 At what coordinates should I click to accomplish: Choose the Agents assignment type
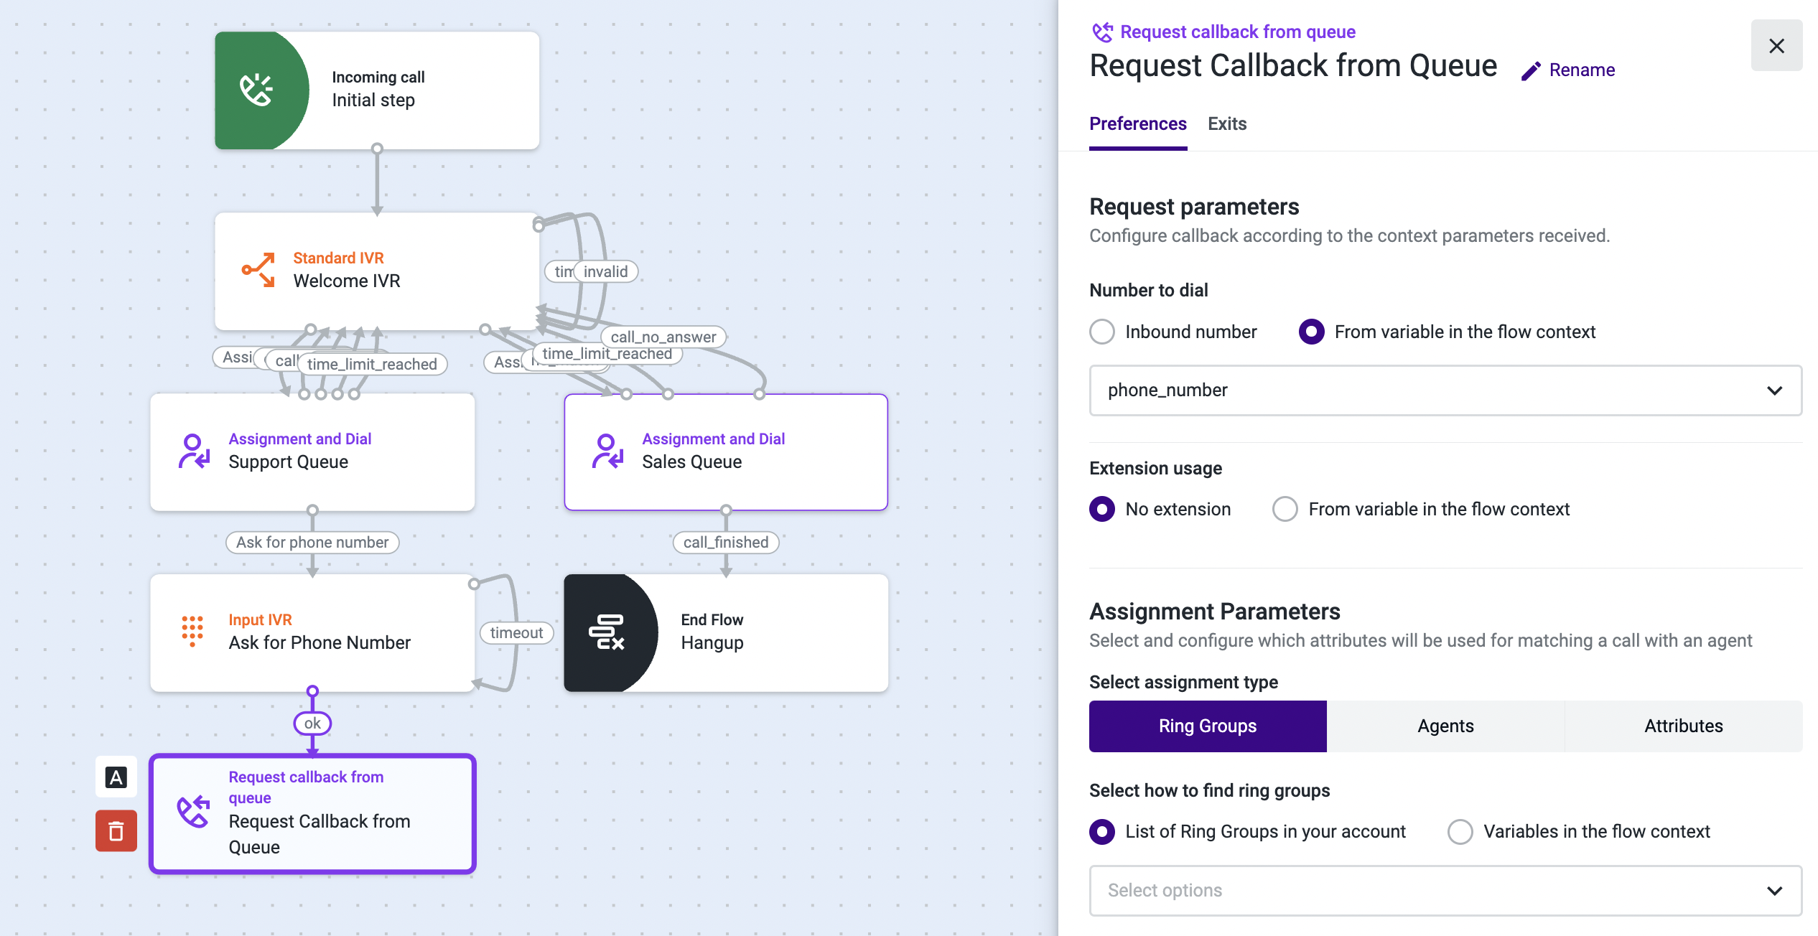click(1445, 726)
